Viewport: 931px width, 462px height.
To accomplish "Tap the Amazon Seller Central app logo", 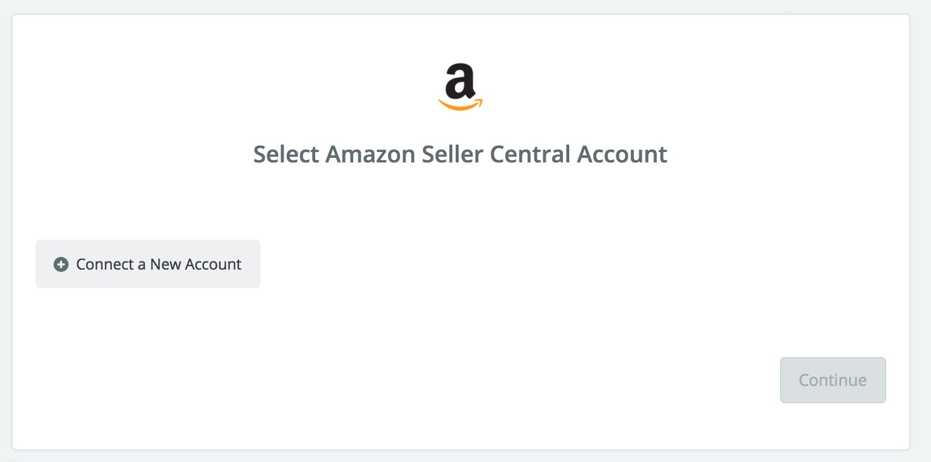I will coord(460,87).
